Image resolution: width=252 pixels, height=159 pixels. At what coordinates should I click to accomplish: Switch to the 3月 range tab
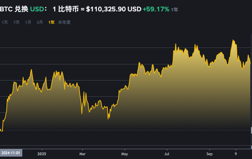coord(40,22)
